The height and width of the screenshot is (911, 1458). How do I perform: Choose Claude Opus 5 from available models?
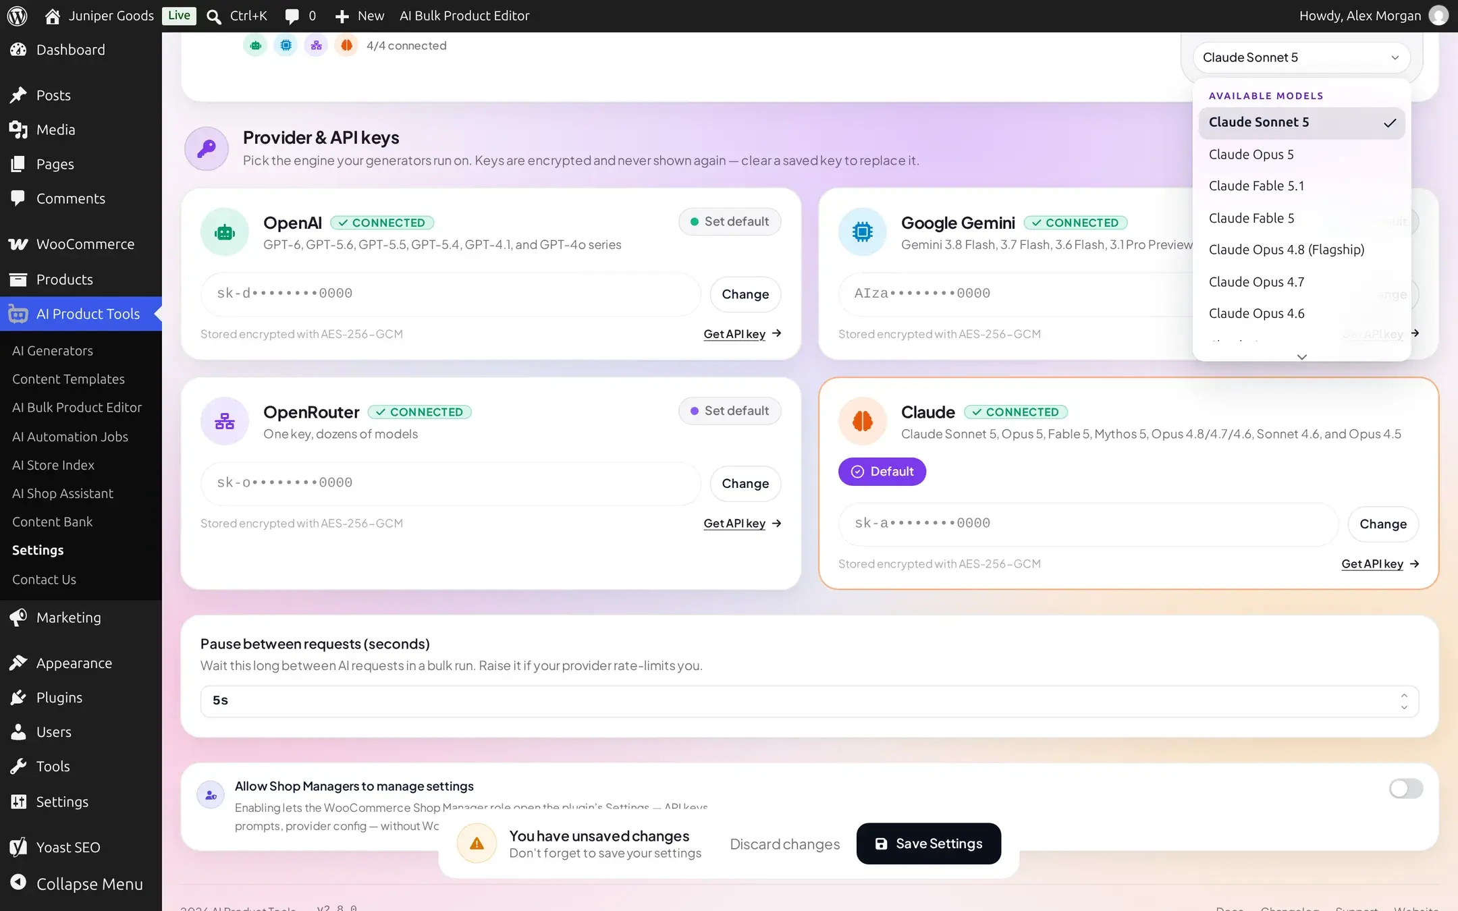(x=1301, y=155)
